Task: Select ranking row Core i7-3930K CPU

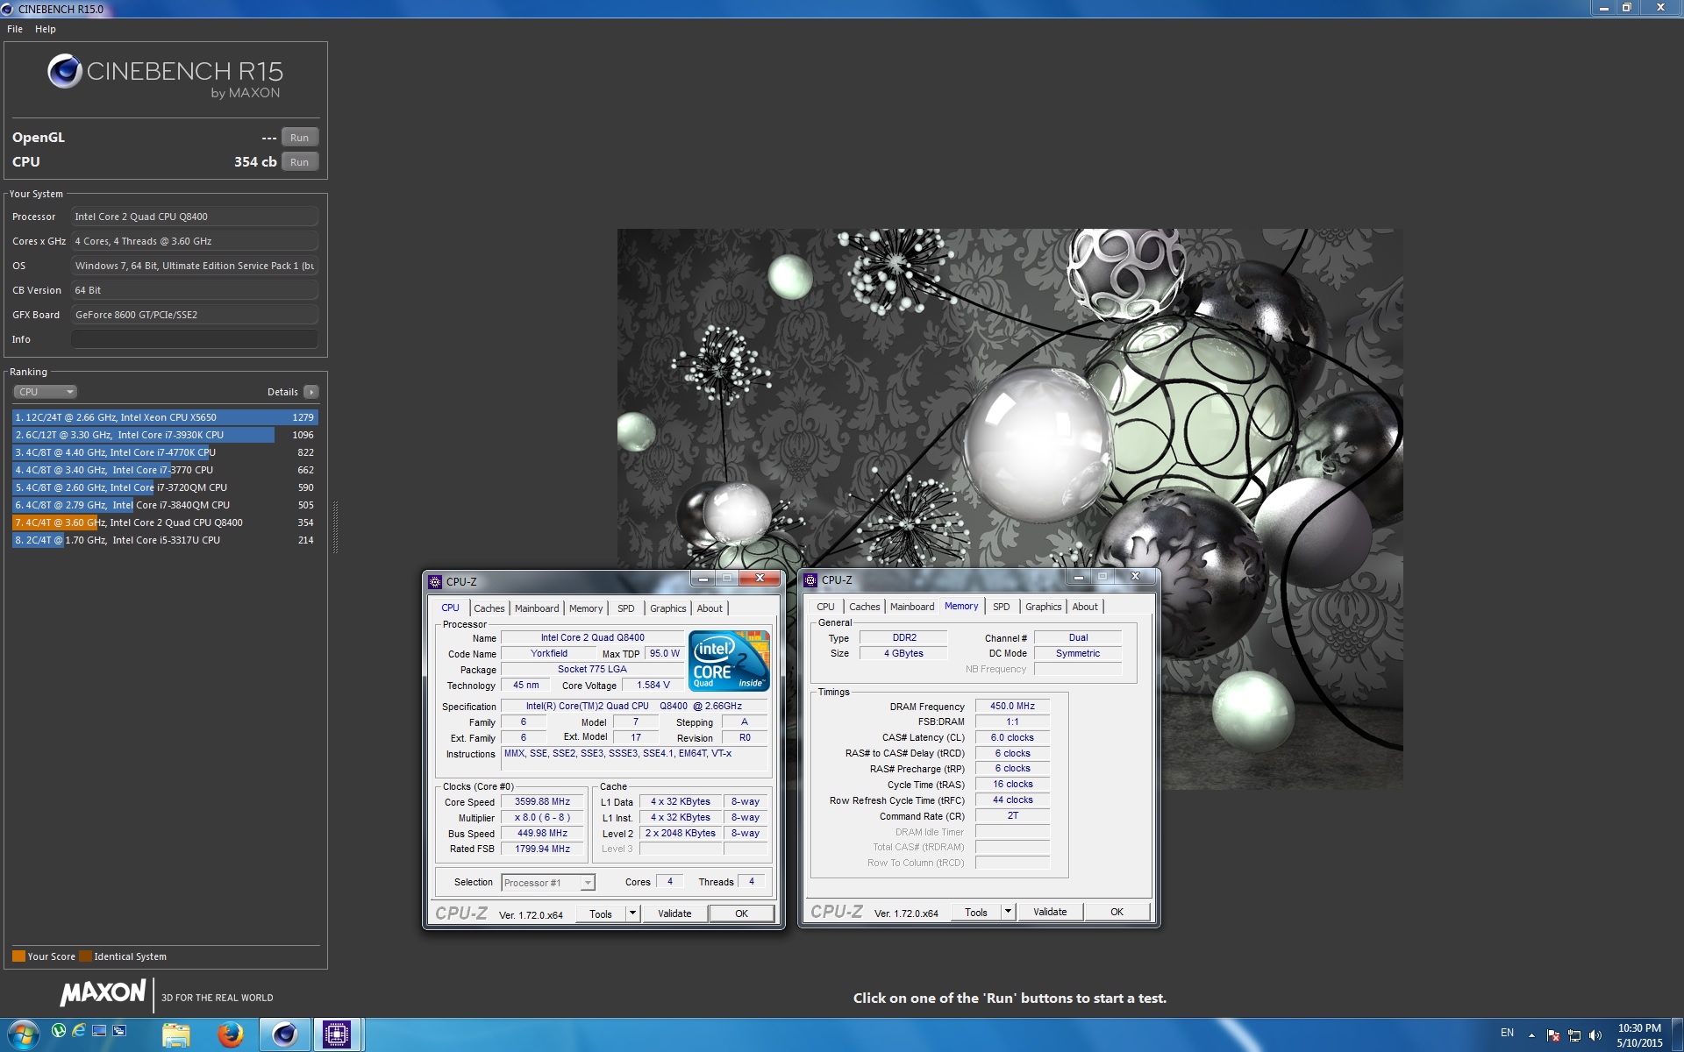Action: (x=165, y=435)
